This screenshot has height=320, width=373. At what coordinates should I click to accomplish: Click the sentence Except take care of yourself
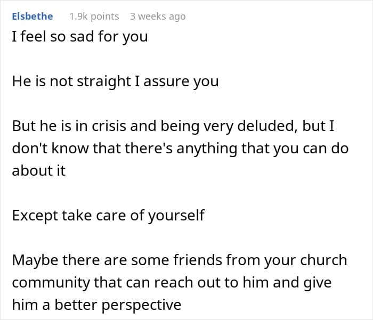pyautogui.click(x=108, y=216)
